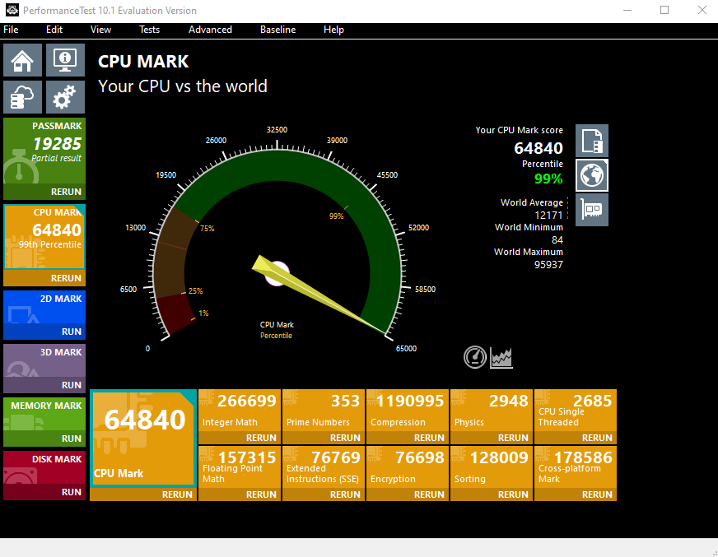Rerun the Encryption test
Viewport: 718px width, 557px height.
(431, 494)
